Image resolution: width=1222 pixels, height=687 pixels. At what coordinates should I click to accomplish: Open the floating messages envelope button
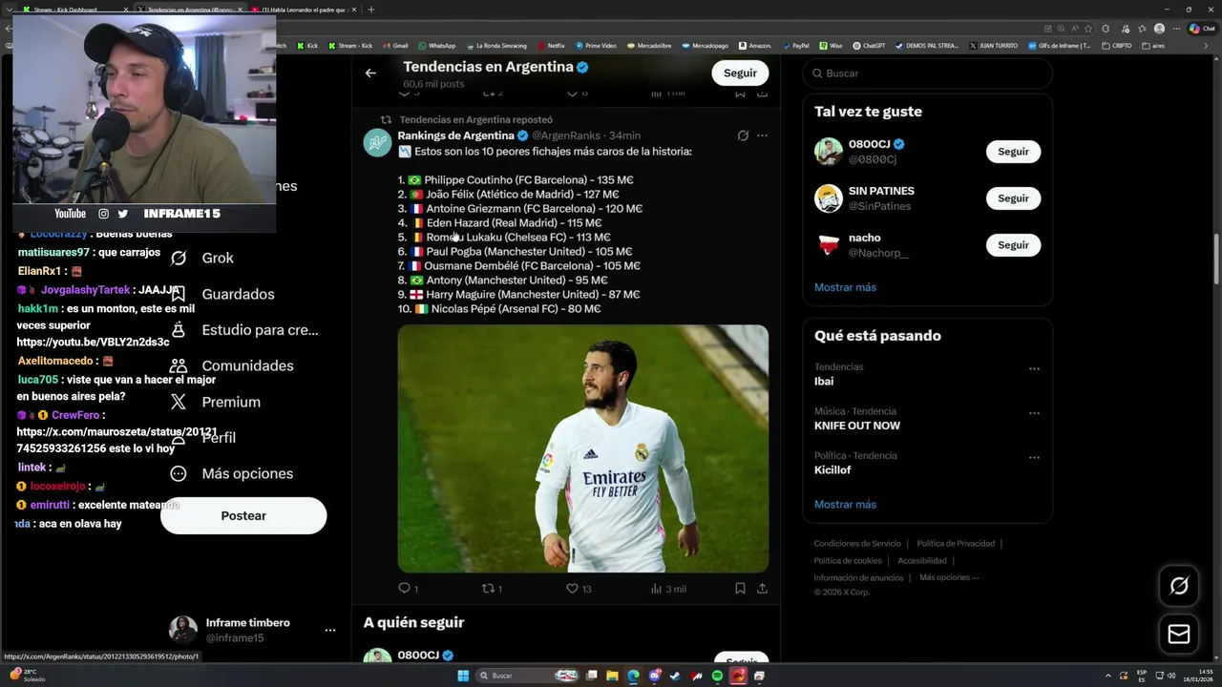pyautogui.click(x=1179, y=635)
